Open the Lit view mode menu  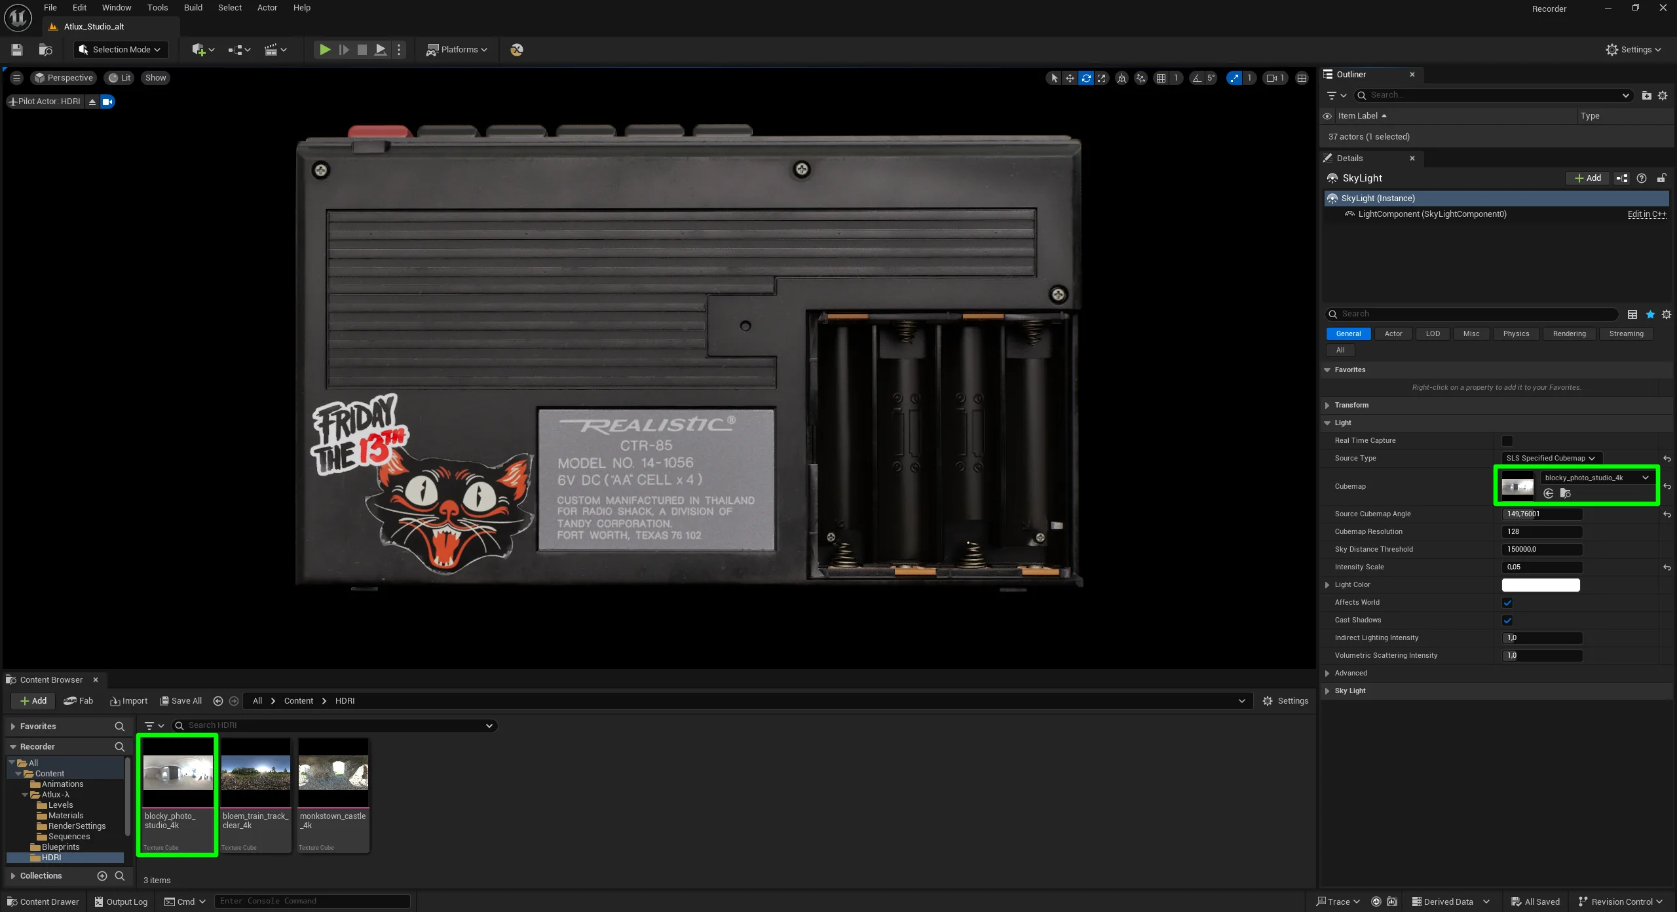pyautogui.click(x=119, y=78)
